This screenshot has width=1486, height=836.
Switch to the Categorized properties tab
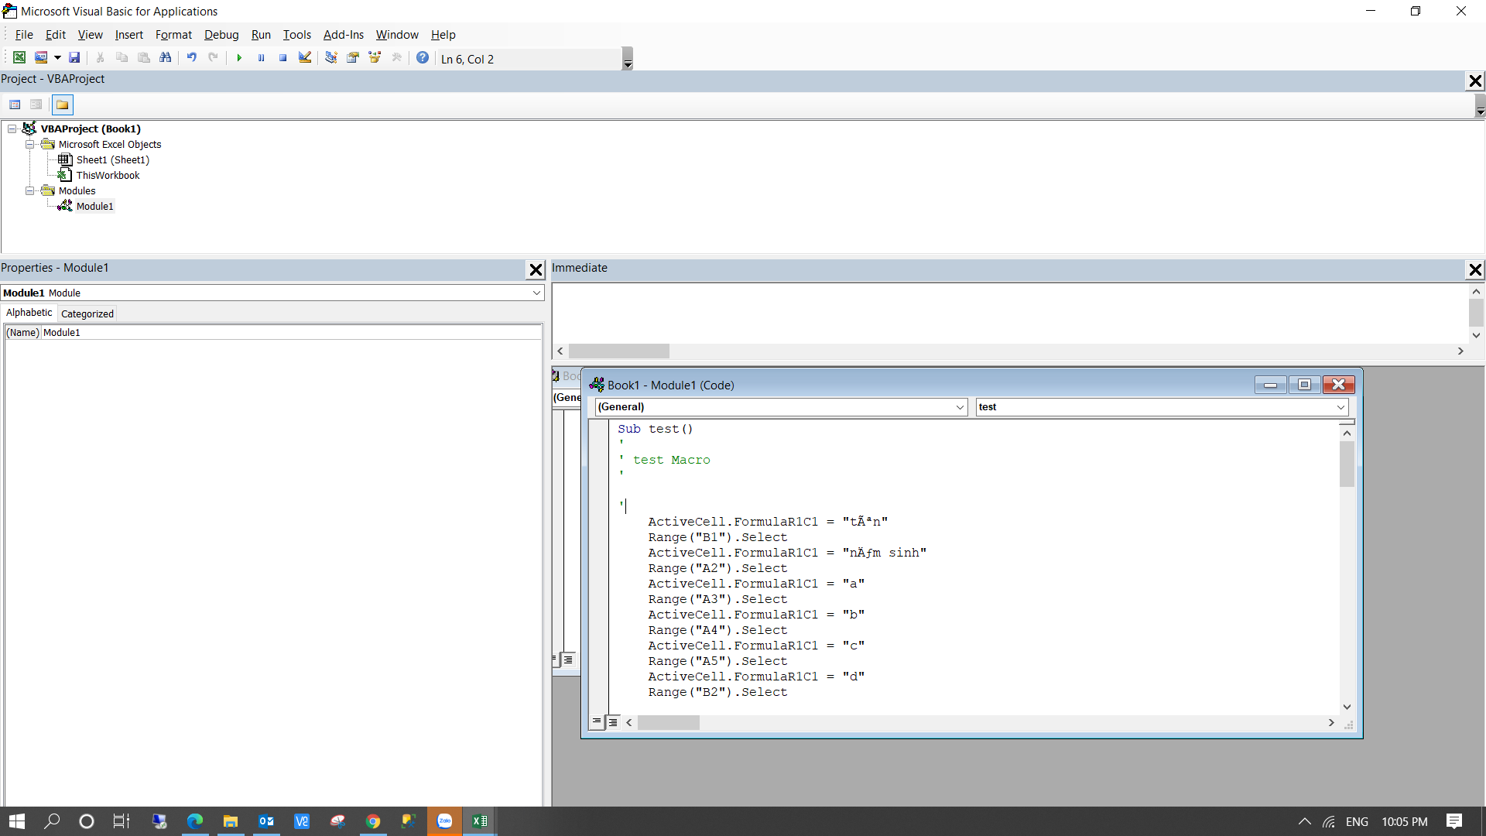point(87,313)
